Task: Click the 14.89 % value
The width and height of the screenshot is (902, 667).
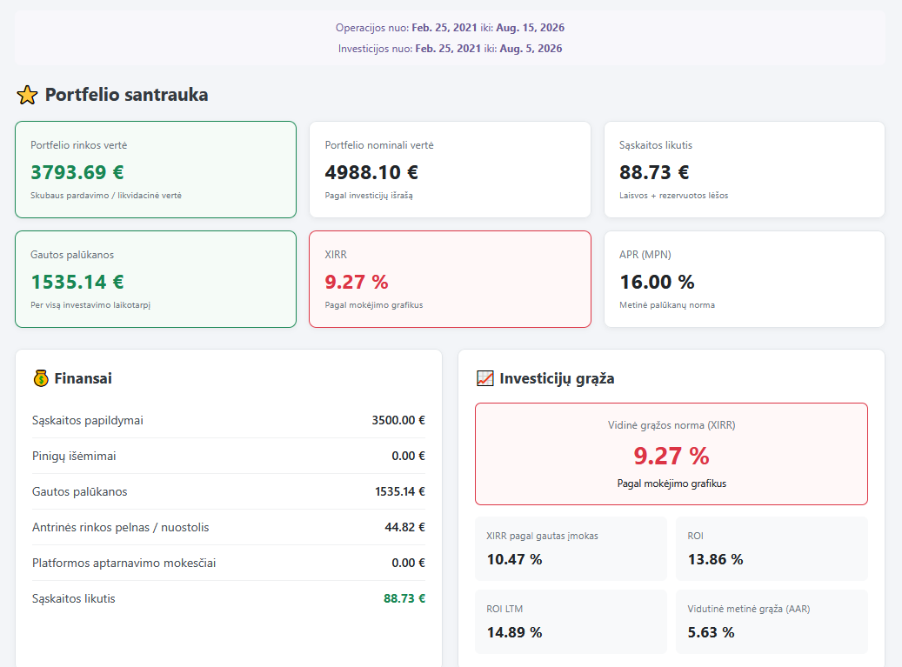Action: click(x=514, y=632)
